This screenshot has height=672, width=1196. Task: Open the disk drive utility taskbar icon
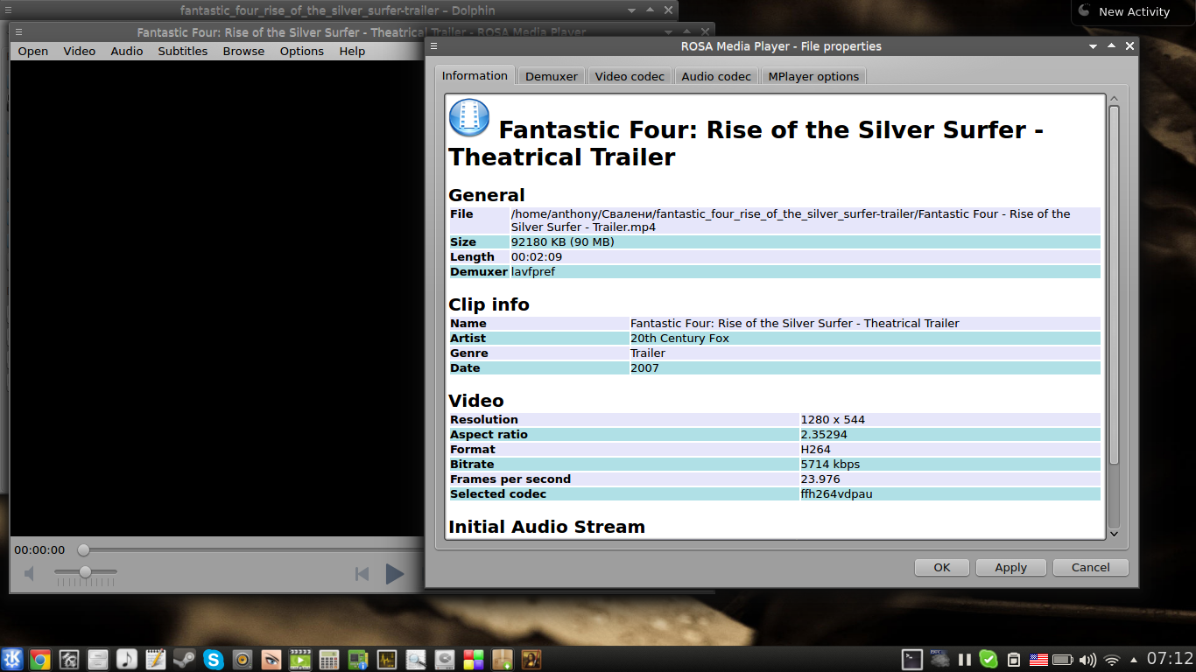click(445, 659)
